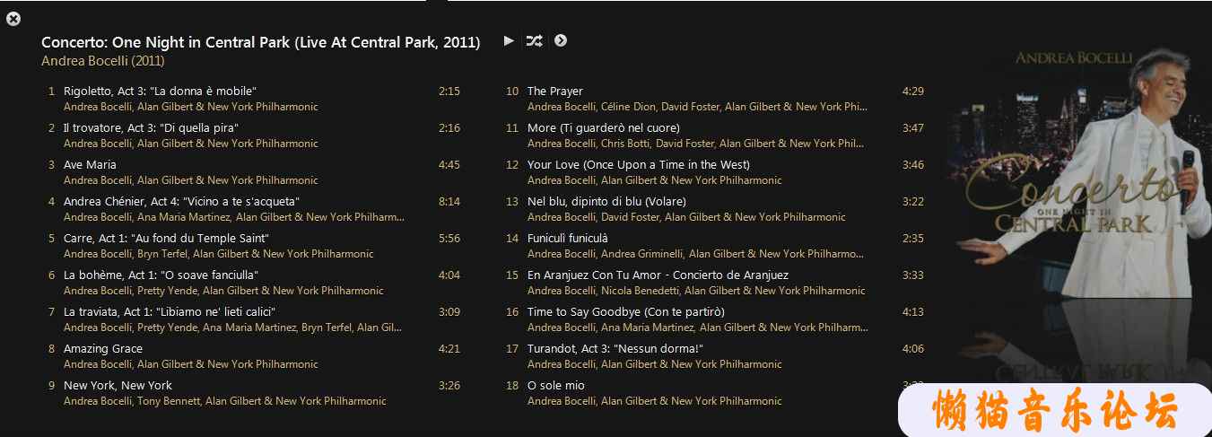Click the album title Concerto: One Night in Central Park

260,42
